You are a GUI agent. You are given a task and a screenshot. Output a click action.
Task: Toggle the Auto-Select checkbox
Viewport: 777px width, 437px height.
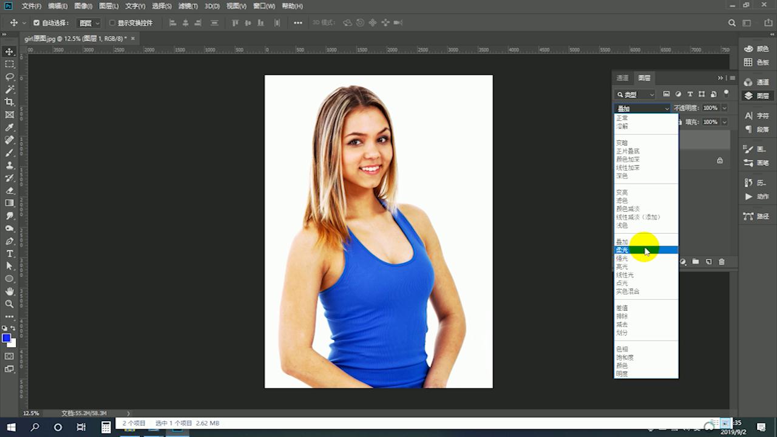click(36, 23)
